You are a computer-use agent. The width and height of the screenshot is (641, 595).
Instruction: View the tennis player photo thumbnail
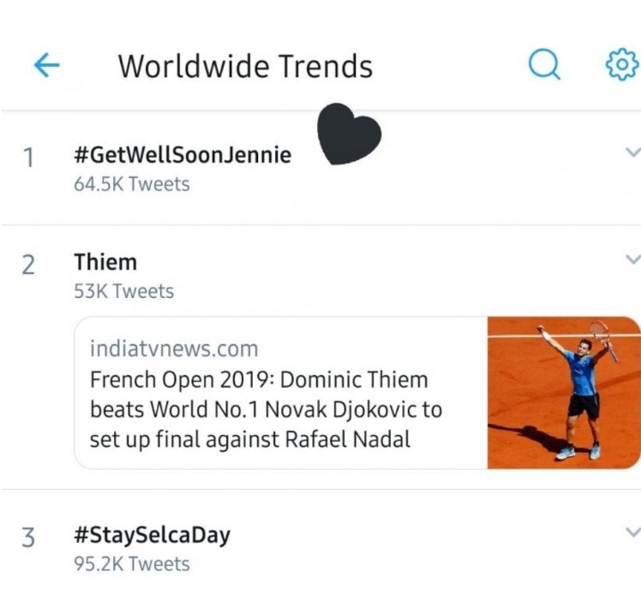pos(564,392)
